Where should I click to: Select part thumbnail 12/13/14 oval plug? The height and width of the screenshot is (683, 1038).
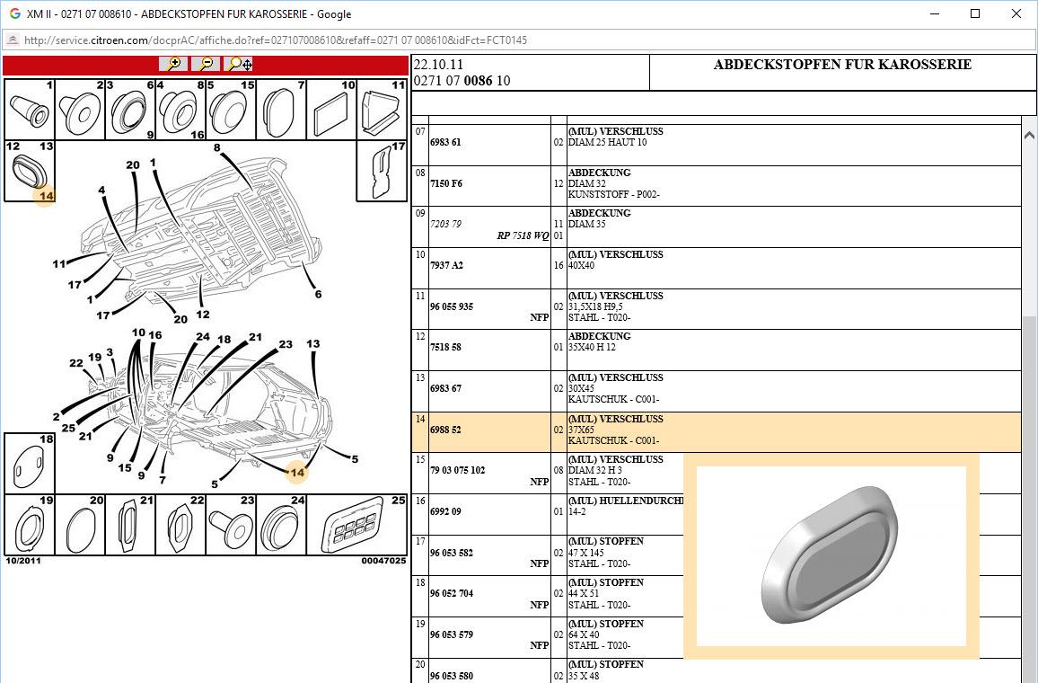[x=30, y=170]
